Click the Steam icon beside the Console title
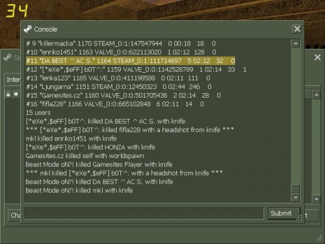The image size is (325, 244). tap(28, 29)
